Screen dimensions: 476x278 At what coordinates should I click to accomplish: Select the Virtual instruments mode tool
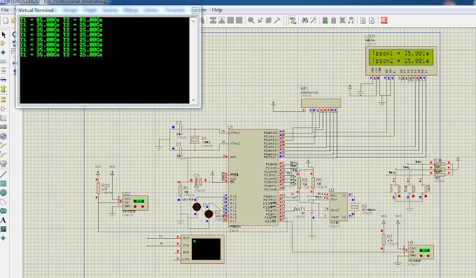(x=3, y=164)
